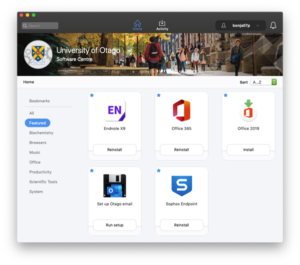300x265 pixels.
Task: Open the Endnote X9 app icon
Action: 114,110
